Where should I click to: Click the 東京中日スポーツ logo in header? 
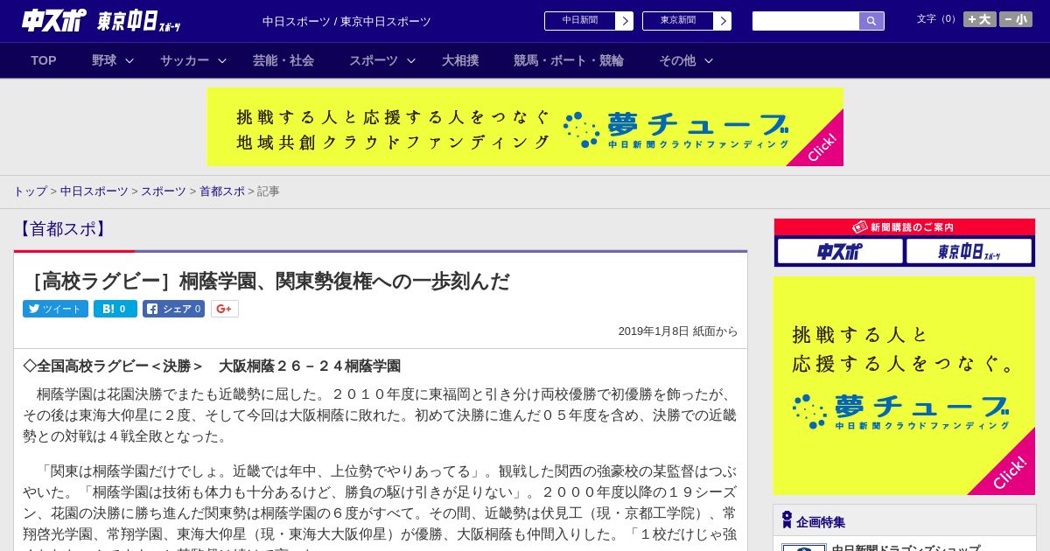point(139,21)
